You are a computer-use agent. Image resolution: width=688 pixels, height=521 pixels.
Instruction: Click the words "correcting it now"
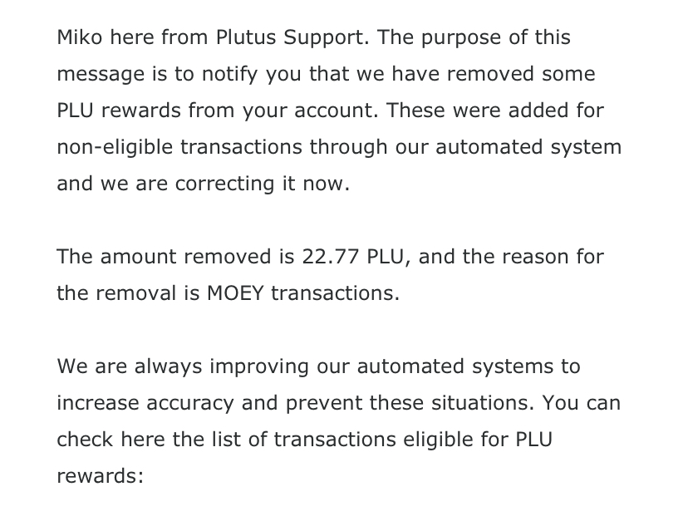pos(263,184)
